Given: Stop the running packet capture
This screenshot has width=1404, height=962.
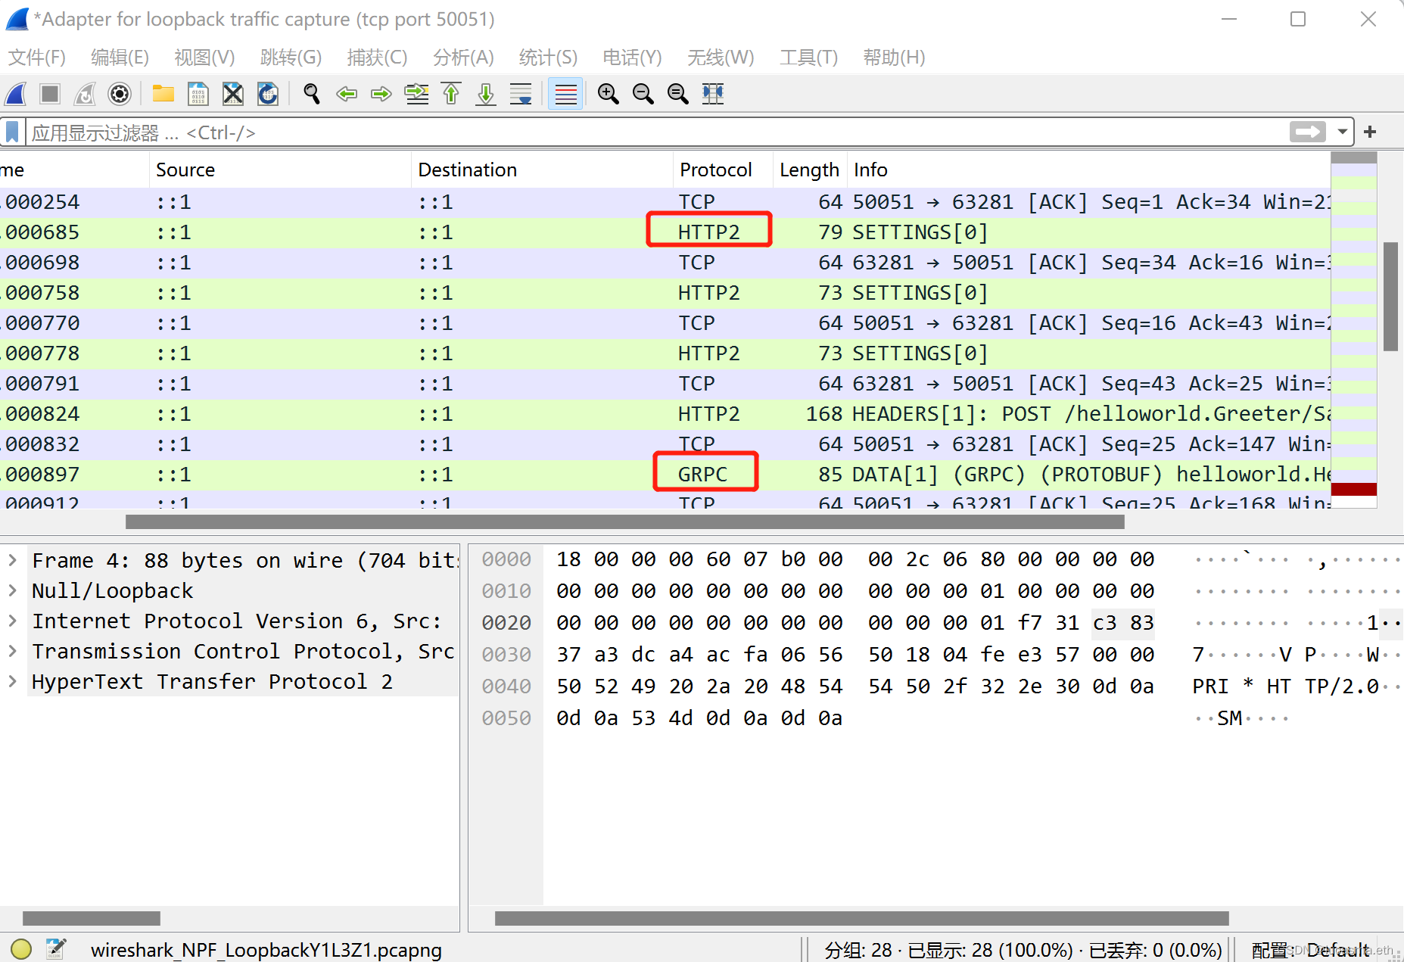Looking at the screenshot, I should pos(50,94).
